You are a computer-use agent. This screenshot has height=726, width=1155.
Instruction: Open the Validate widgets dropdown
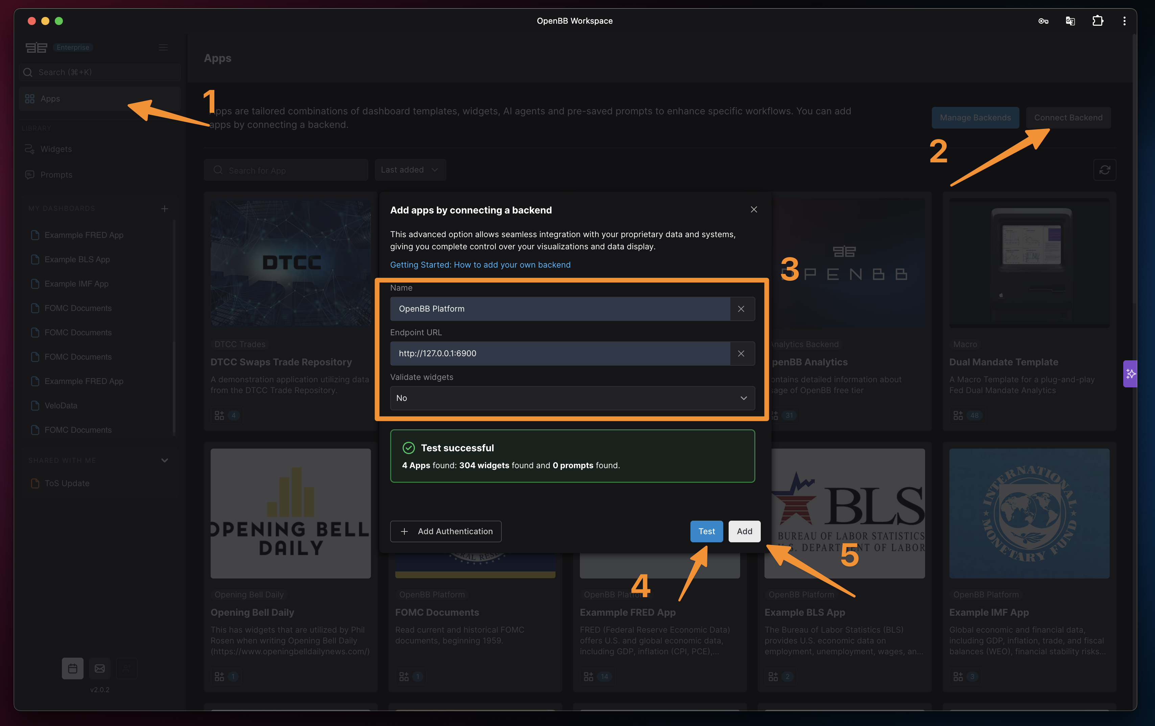[x=572, y=398]
